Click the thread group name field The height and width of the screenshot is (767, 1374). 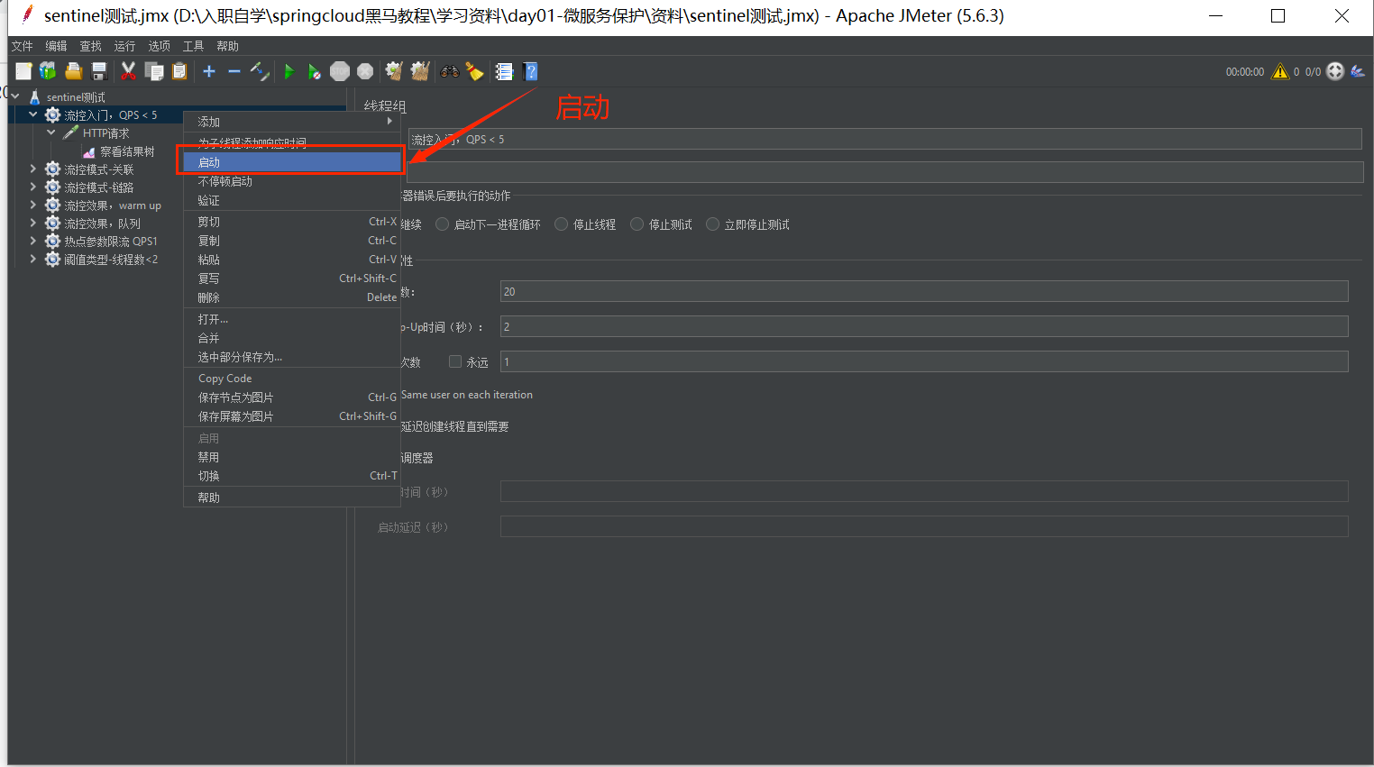(x=884, y=139)
